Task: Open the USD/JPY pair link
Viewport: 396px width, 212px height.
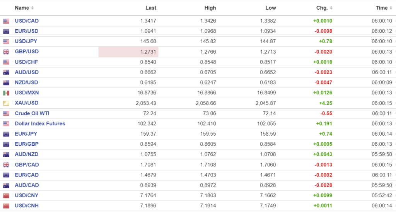Action: point(26,41)
